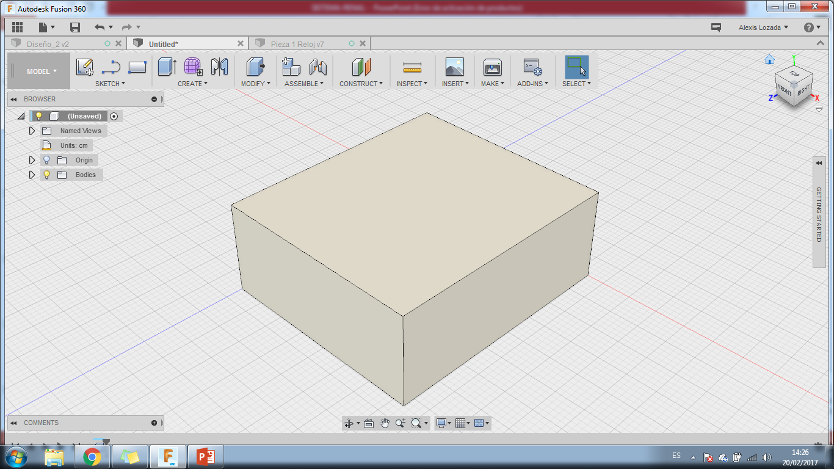Select the sketch Rectangle tool icon
The height and width of the screenshot is (469, 834).
[x=137, y=67]
